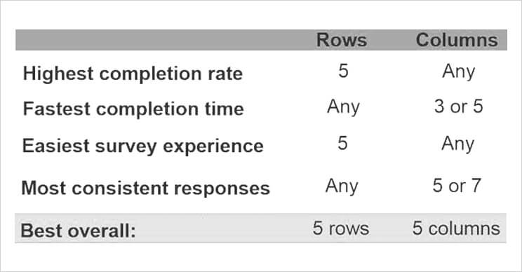The width and height of the screenshot is (522, 272).
Task: Click Rows value 5 for completion rate
Action: [343, 71]
